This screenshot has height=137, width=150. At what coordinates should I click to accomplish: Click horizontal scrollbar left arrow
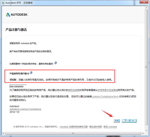(x=3, y=133)
